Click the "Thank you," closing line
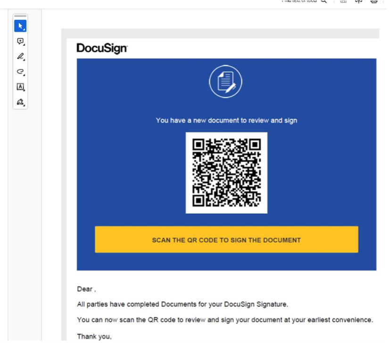This screenshot has height=343, width=389. [x=94, y=336]
